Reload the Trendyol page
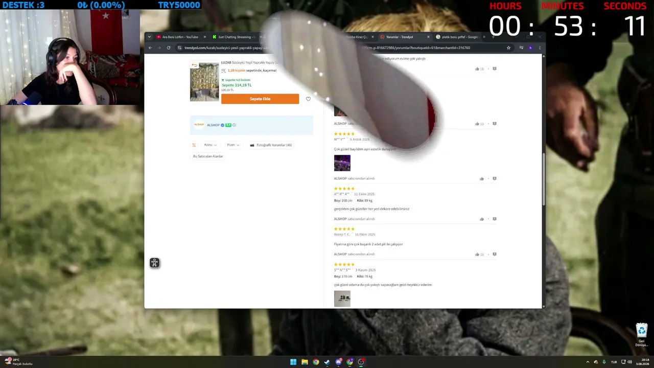This screenshot has width=654, height=368. coord(169,48)
